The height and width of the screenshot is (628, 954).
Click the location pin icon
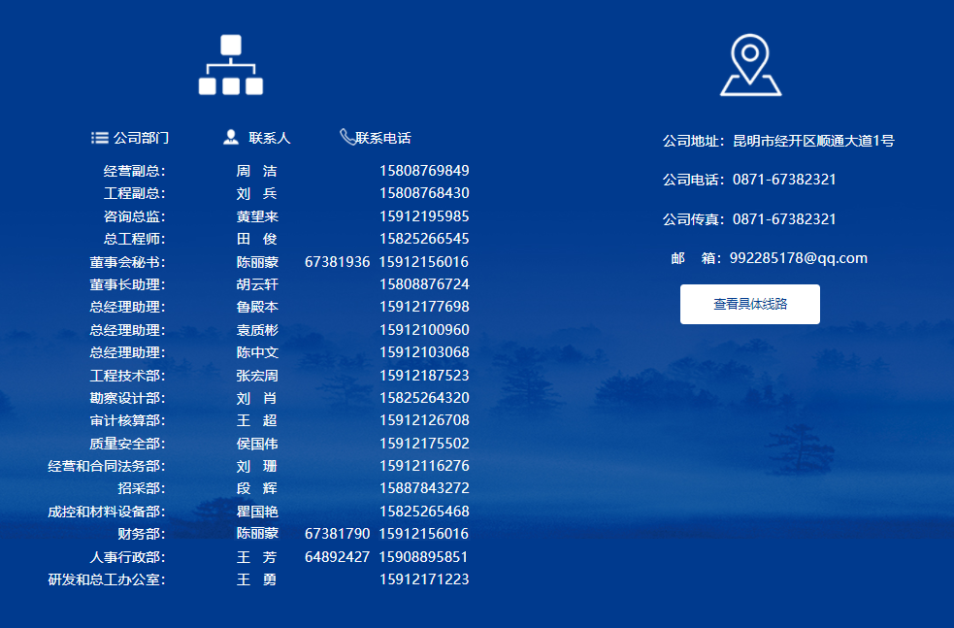tap(750, 63)
